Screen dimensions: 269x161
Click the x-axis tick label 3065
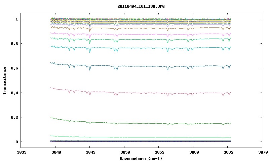click(229, 152)
